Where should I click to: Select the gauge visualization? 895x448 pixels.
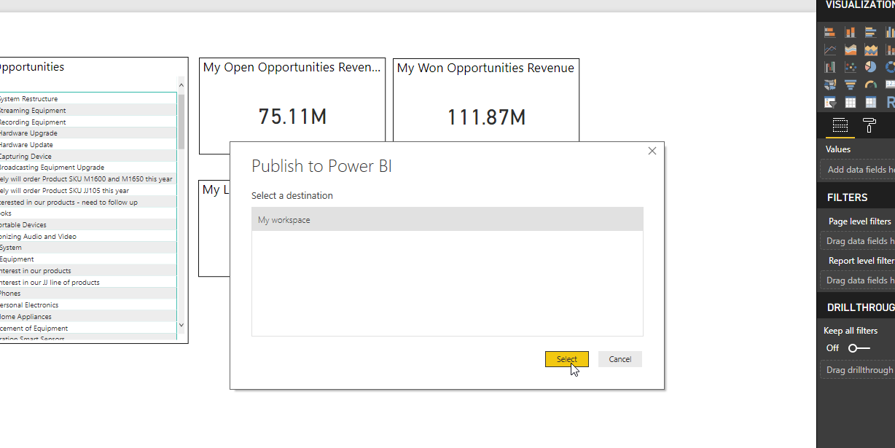coord(870,85)
